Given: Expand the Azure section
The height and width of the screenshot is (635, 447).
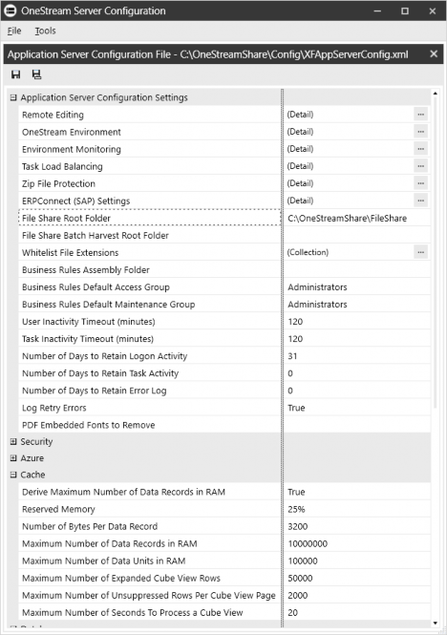Looking at the screenshot, I should coord(13,458).
